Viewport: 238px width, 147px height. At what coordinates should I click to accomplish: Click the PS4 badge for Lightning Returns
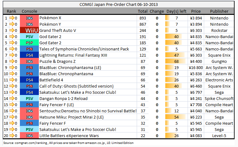click(29, 55)
